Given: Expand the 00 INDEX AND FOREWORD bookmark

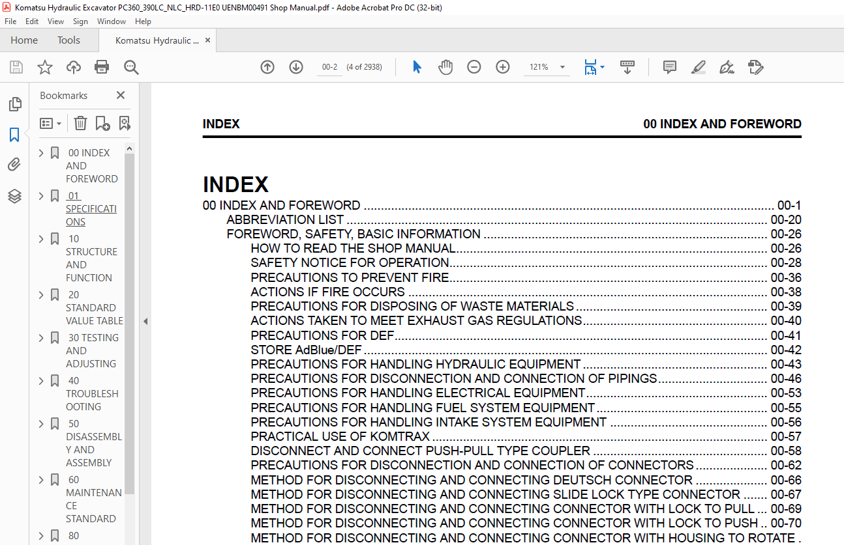Looking at the screenshot, I should 42,153.
